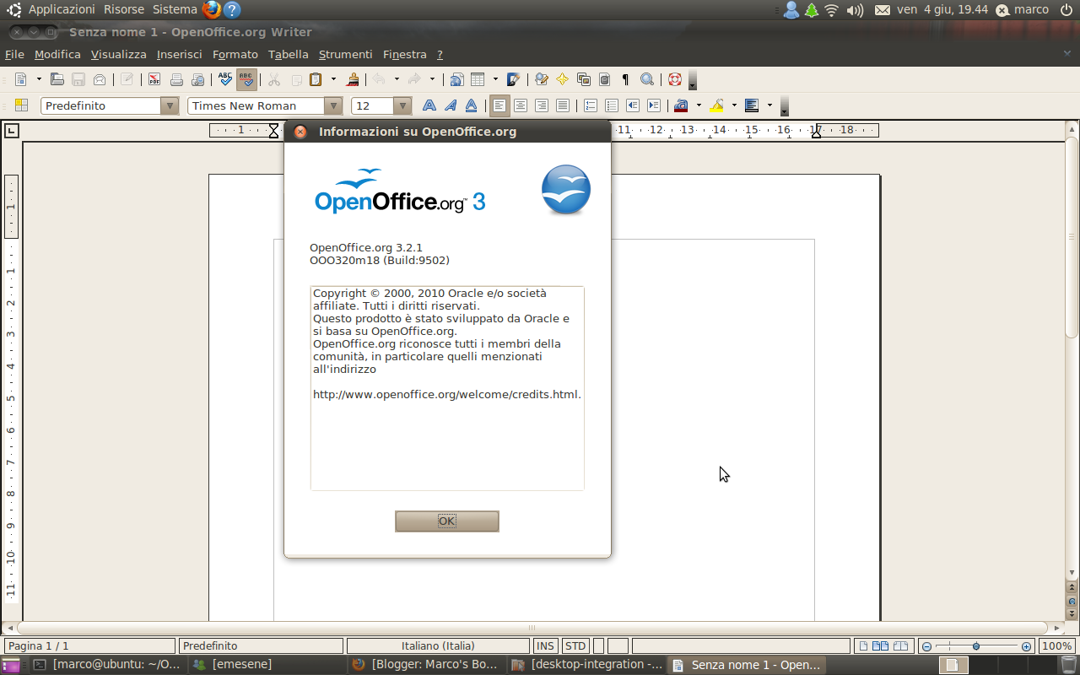Viewport: 1080px width, 675px height.
Task: Click the zoom out minus button
Action: (926, 646)
